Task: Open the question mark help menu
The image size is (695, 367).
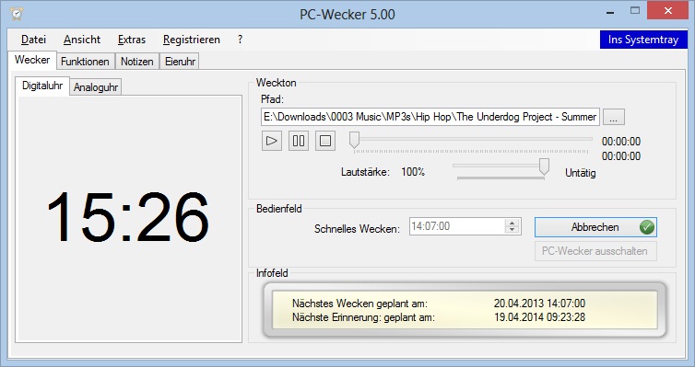Action: 240,40
